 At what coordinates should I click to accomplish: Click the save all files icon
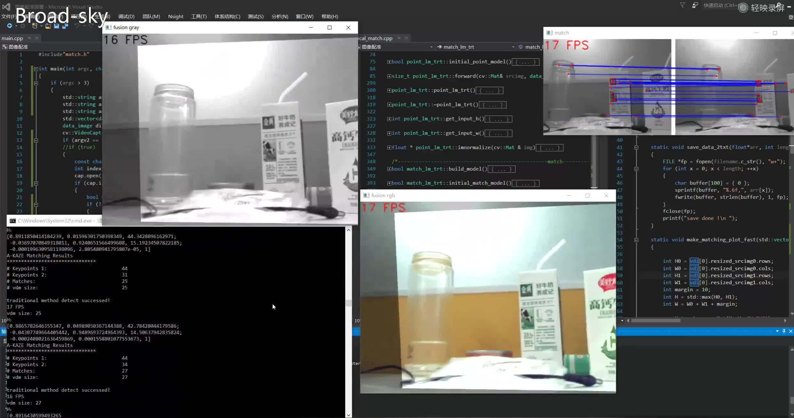pos(65,26)
